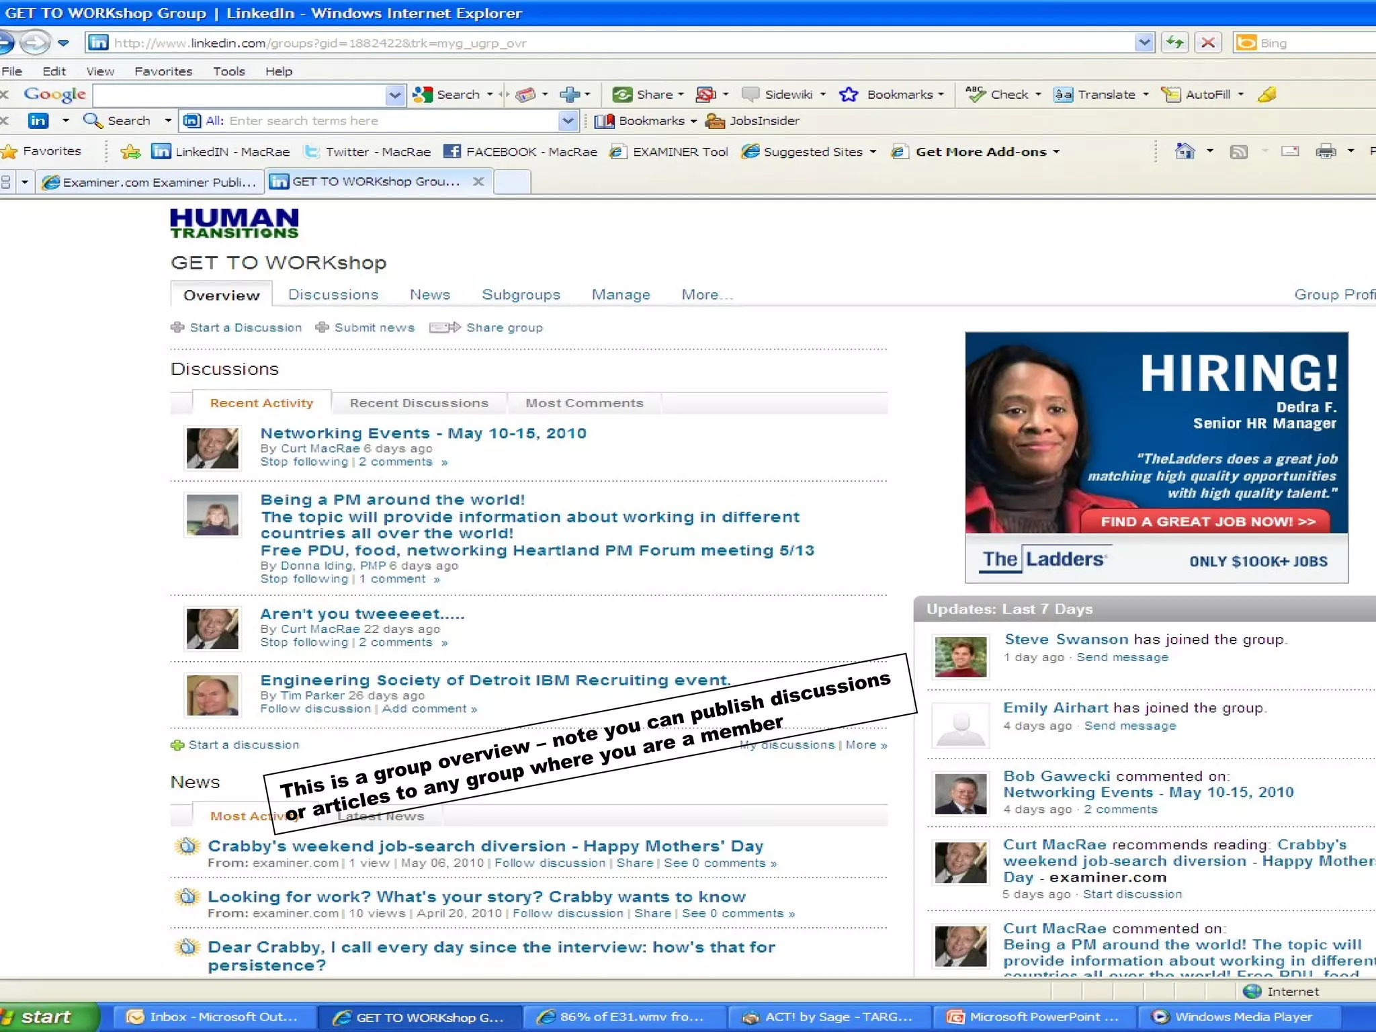Expand the Suggested Sites dropdown
Image resolution: width=1376 pixels, height=1032 pixels.
pyautogui.click(x=873, y=152)
